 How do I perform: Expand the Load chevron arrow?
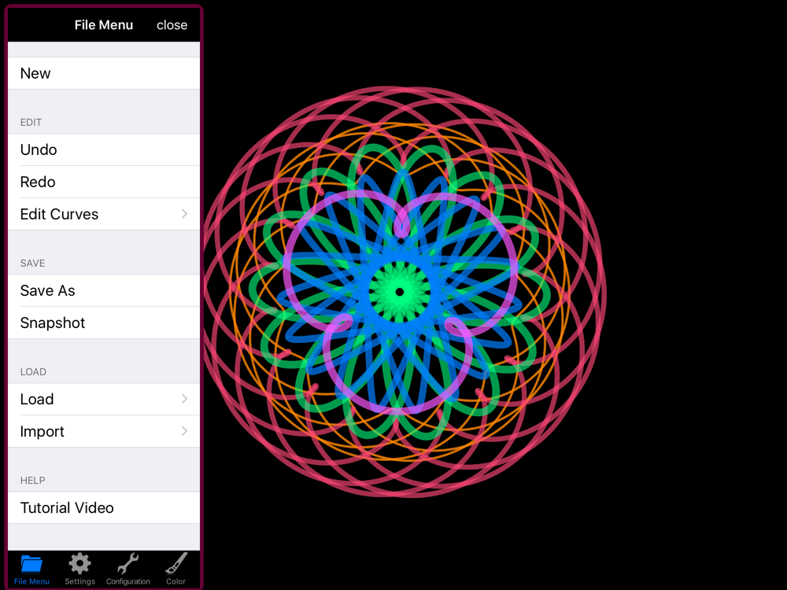coord(184,399)
